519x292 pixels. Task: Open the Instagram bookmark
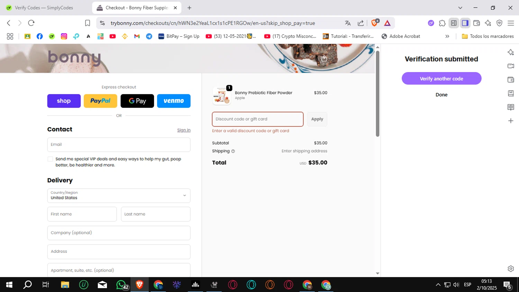tap(64, 36)
